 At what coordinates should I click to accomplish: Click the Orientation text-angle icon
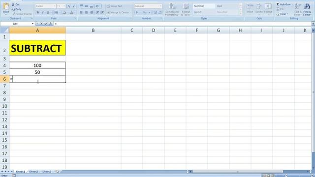(x=98, y=6)
